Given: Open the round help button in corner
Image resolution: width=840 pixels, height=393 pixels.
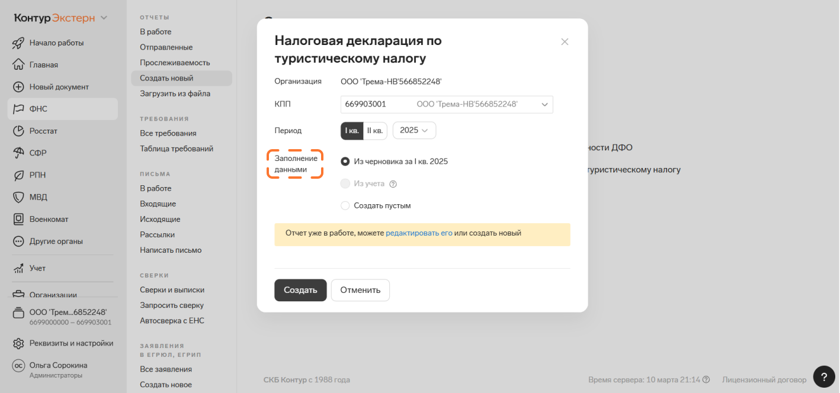Looking at the screenshot, I should pos(824,377).
